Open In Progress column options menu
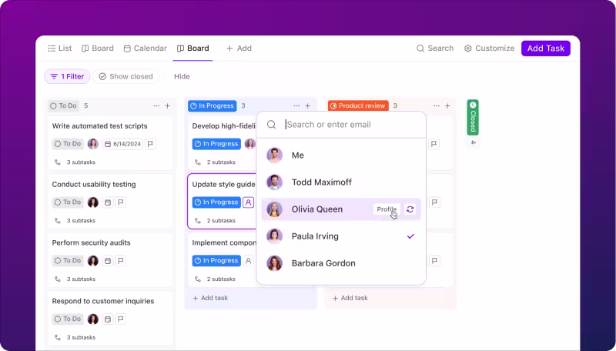 (296, 106)
